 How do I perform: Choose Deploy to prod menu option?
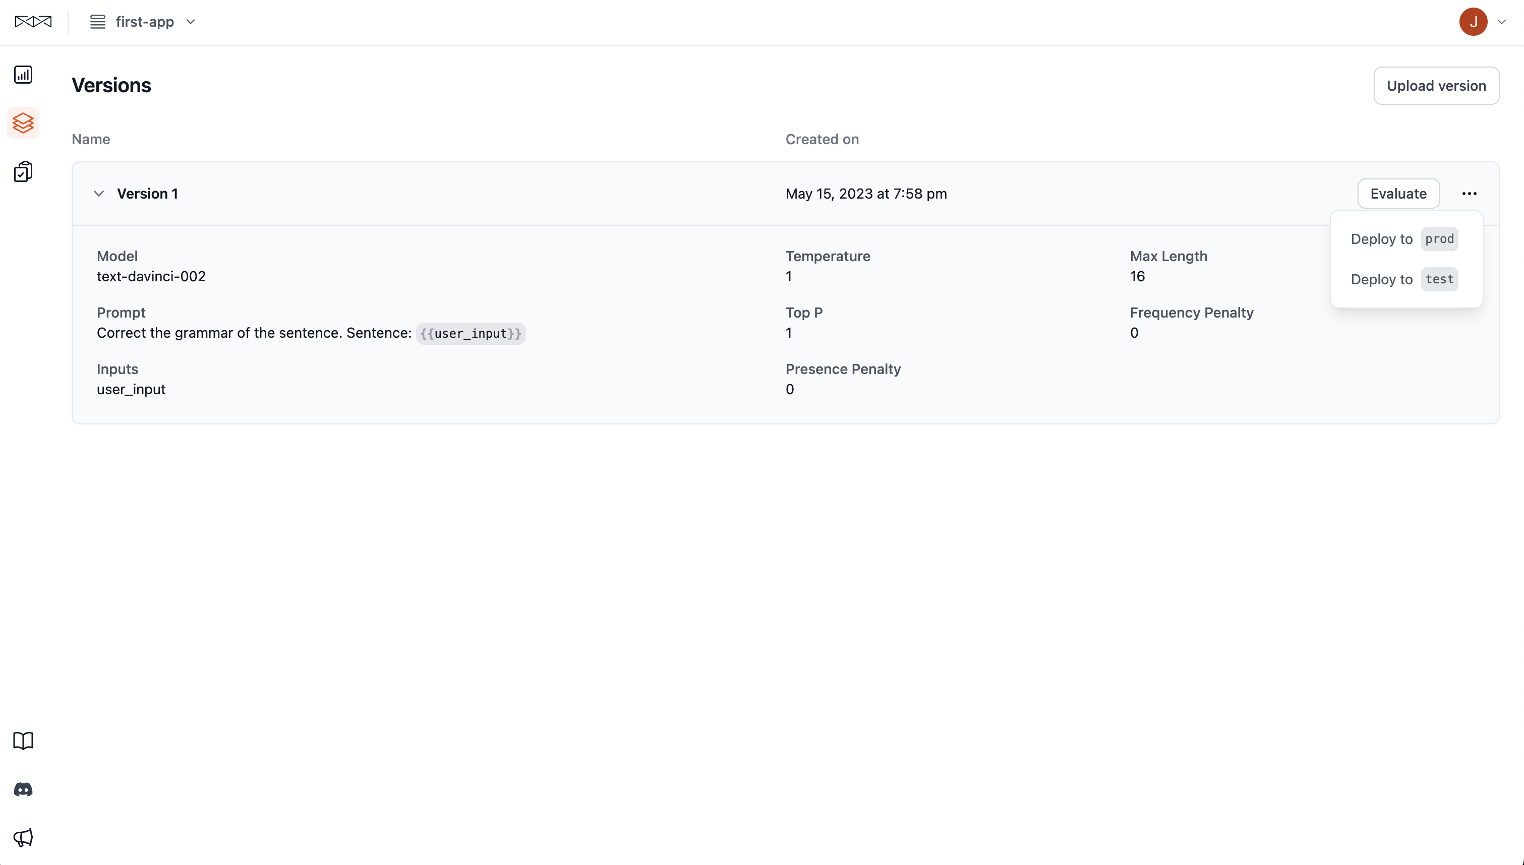click(1403, 239)
